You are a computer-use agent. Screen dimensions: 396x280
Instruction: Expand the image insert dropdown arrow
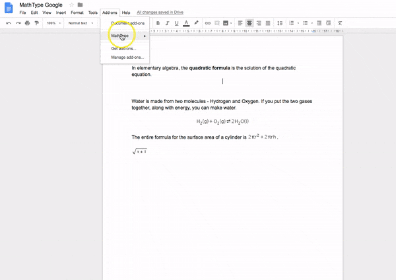coord(231,24)
